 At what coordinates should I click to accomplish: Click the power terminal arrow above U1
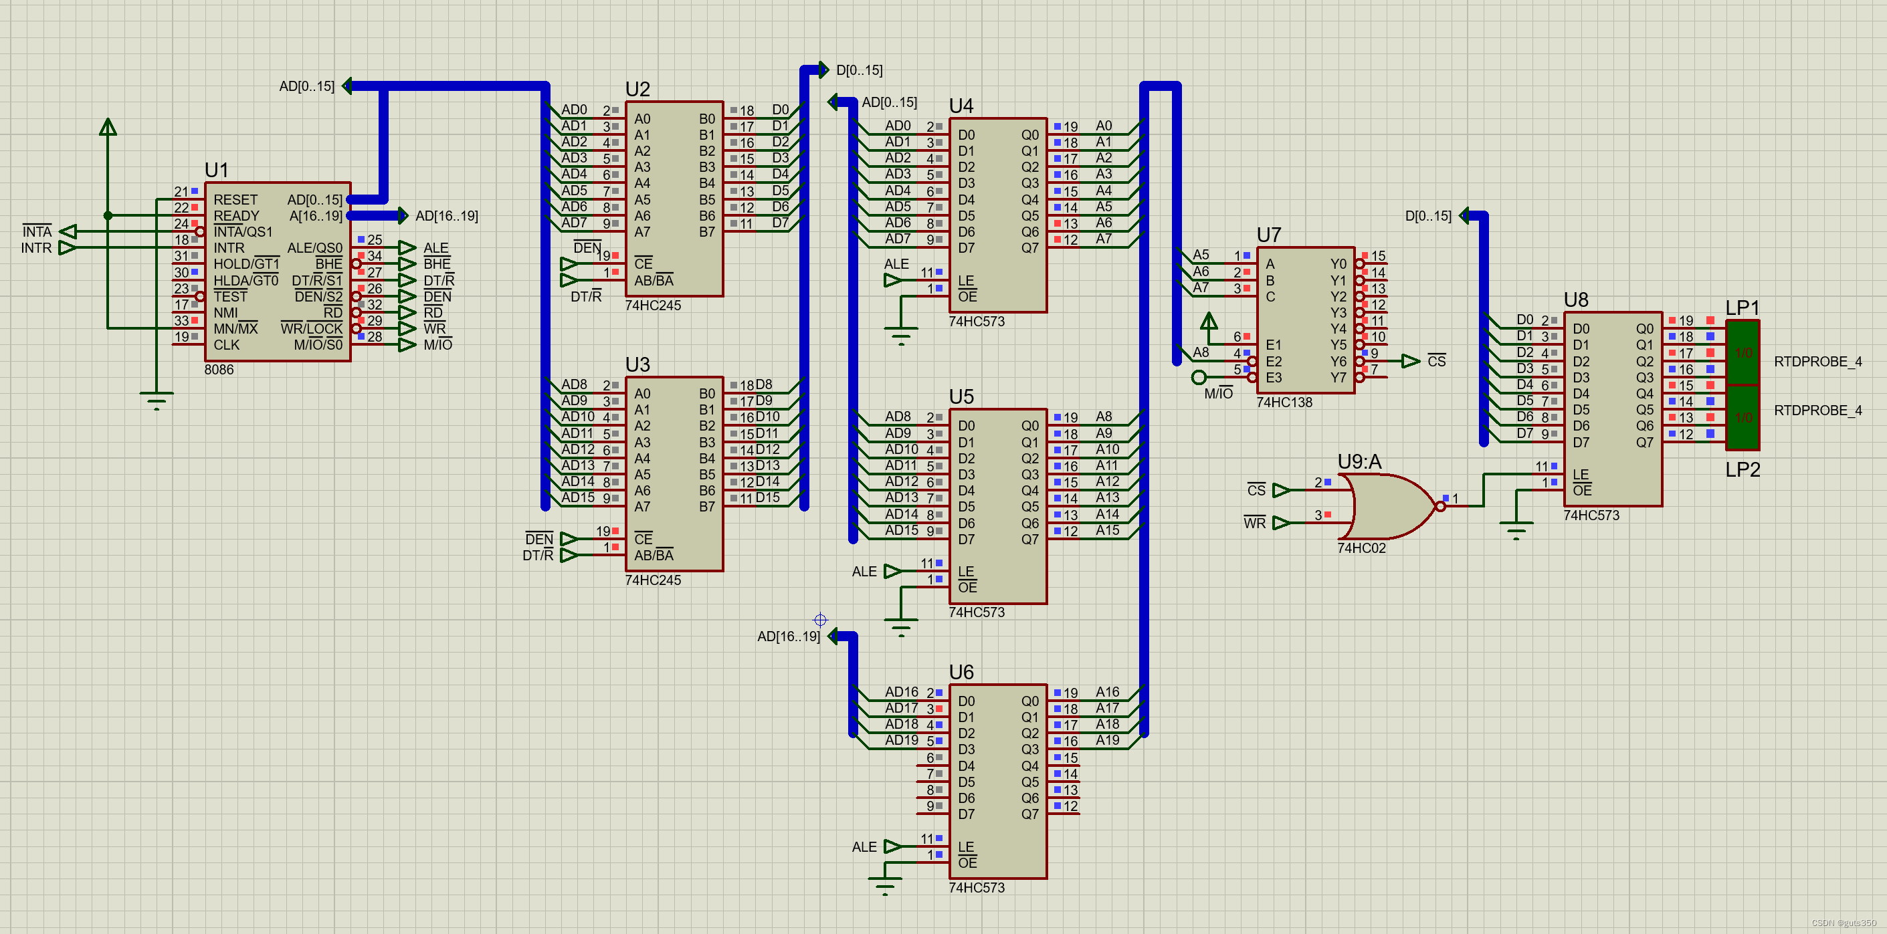(x=108, y=127)
